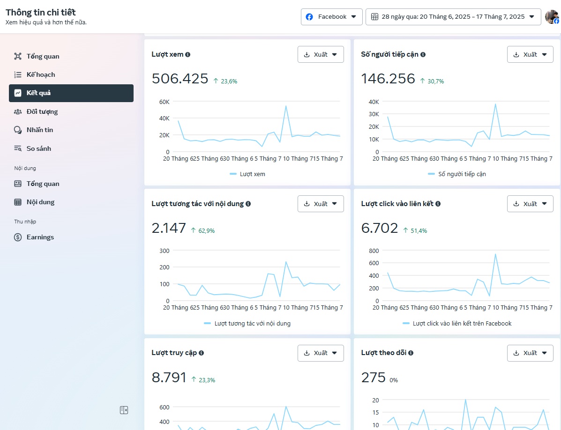Click the Kết quả chart icon
Screen dimensions: 561x430
[x=17, y=93]
